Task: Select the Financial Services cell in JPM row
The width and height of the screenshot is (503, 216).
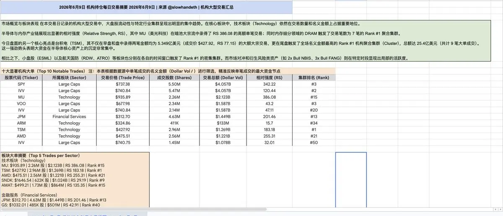Action: (x=69, y=116)
